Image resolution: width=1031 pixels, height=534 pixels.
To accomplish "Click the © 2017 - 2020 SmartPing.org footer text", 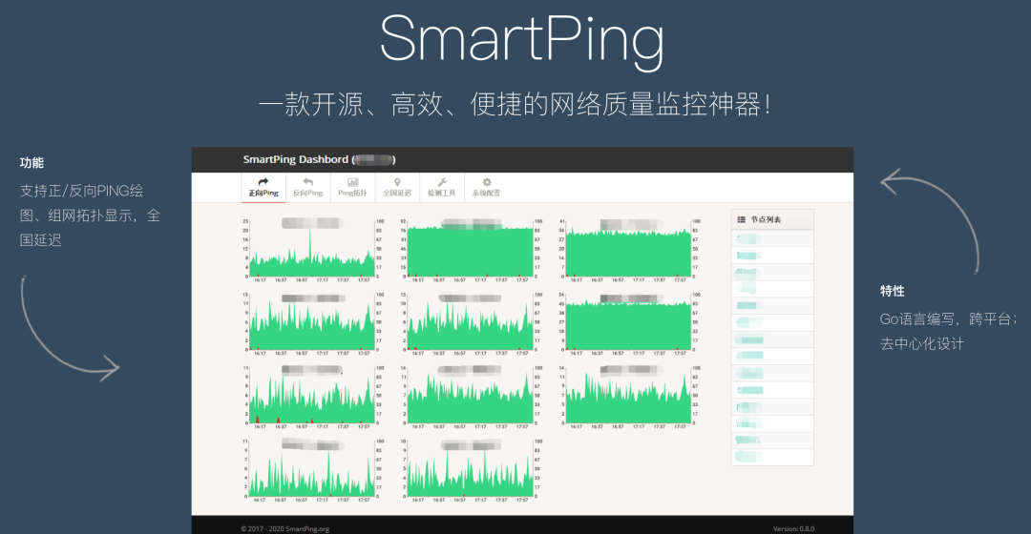I will click(x=284, y=528).
